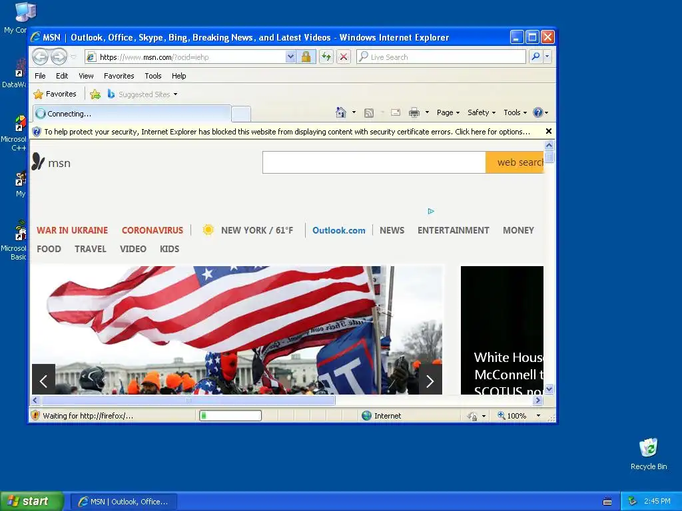This screenshot has width=682, height=511.
Task: Click the blue Help question mark icon
Action: 538,112
